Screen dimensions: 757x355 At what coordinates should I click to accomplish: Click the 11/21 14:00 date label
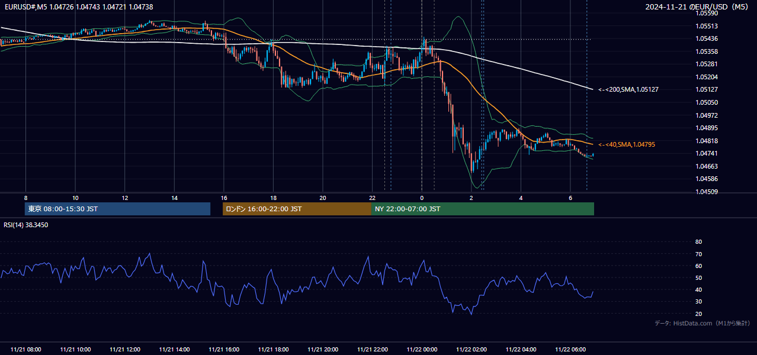[174, 350]
